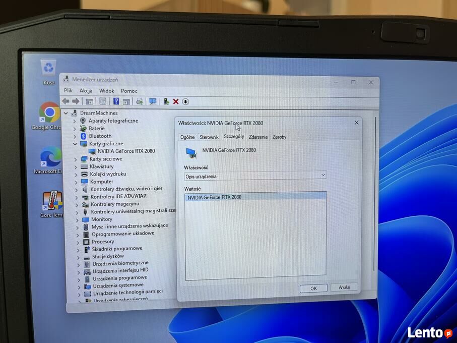Click the Monitory monitor icon in tree
457x343 pixels.
tap(85, 219)
